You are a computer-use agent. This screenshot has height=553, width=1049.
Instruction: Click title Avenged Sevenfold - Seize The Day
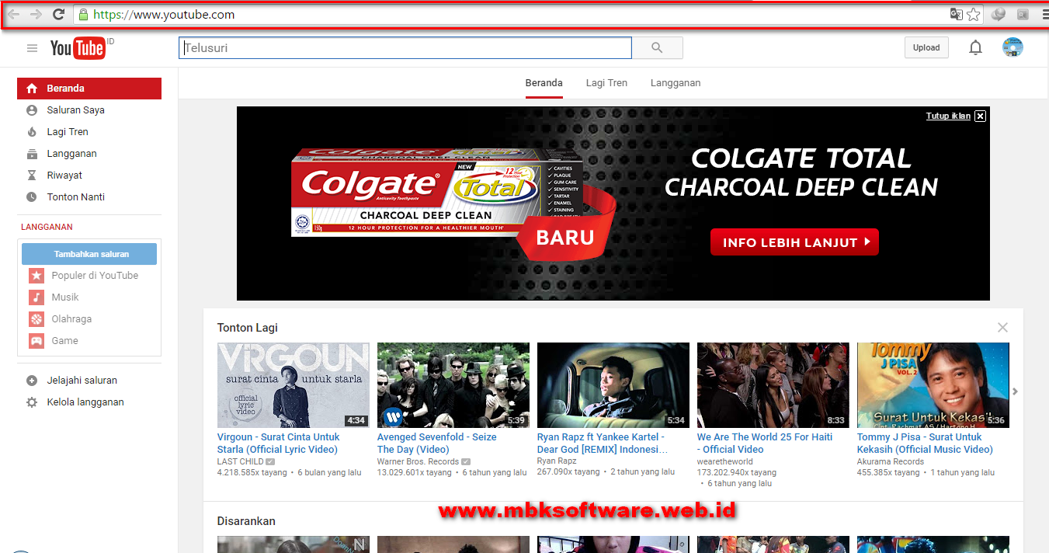coord(437,443)
